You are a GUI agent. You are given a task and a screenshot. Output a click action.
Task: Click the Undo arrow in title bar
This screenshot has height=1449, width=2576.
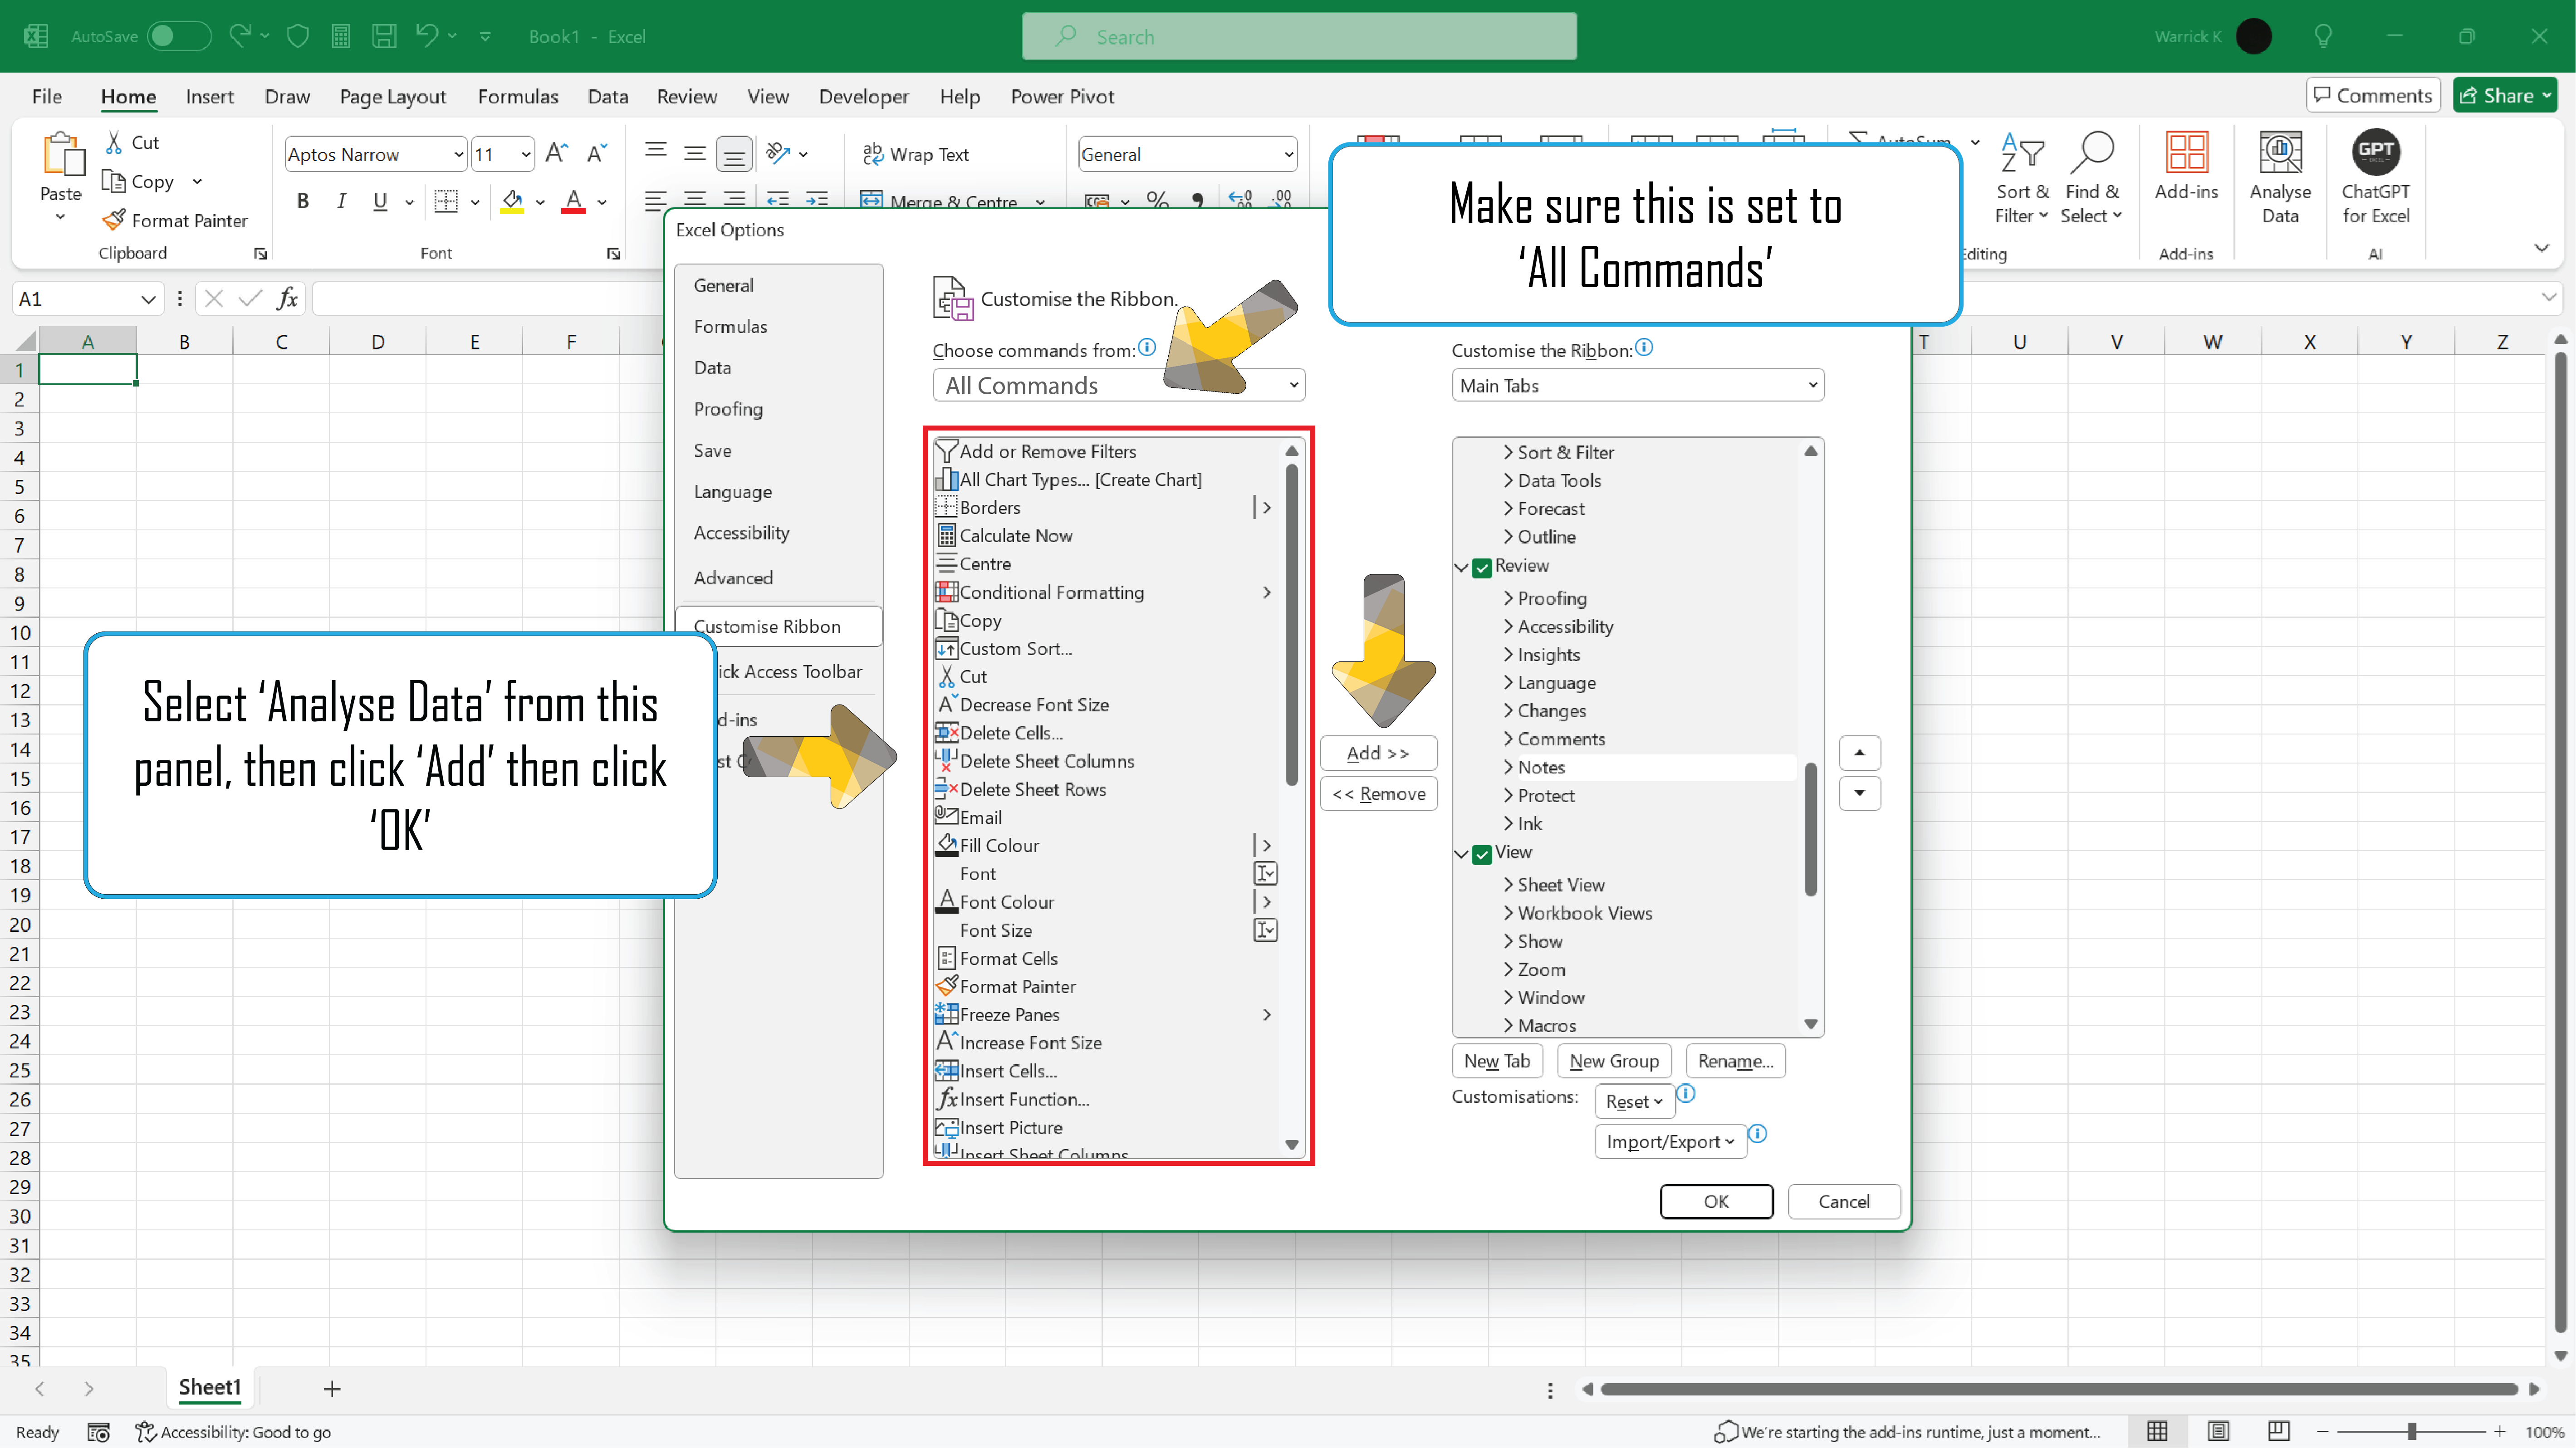point(427,36)
